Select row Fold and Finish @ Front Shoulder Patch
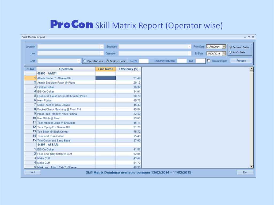This screenshot has width=274, height=205. [83, 96]
